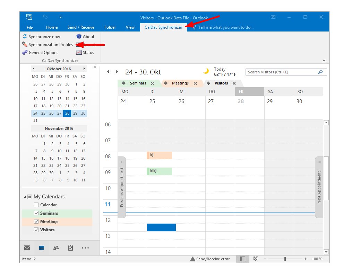Open the Tasks view icon

coord(70,248)
